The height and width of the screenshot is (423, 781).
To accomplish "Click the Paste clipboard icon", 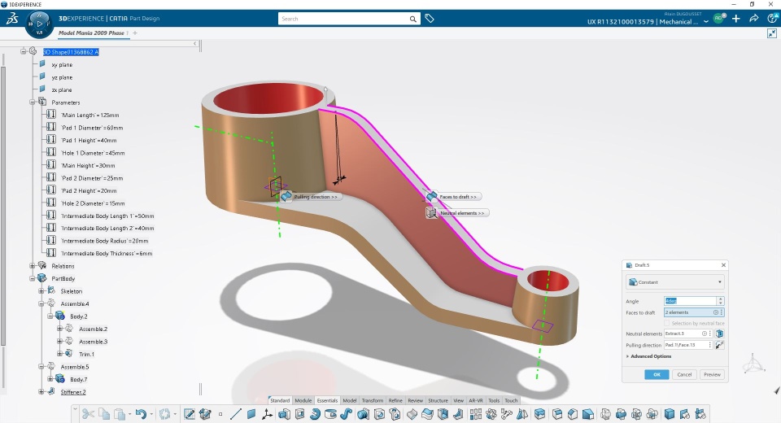I will 120,414.
